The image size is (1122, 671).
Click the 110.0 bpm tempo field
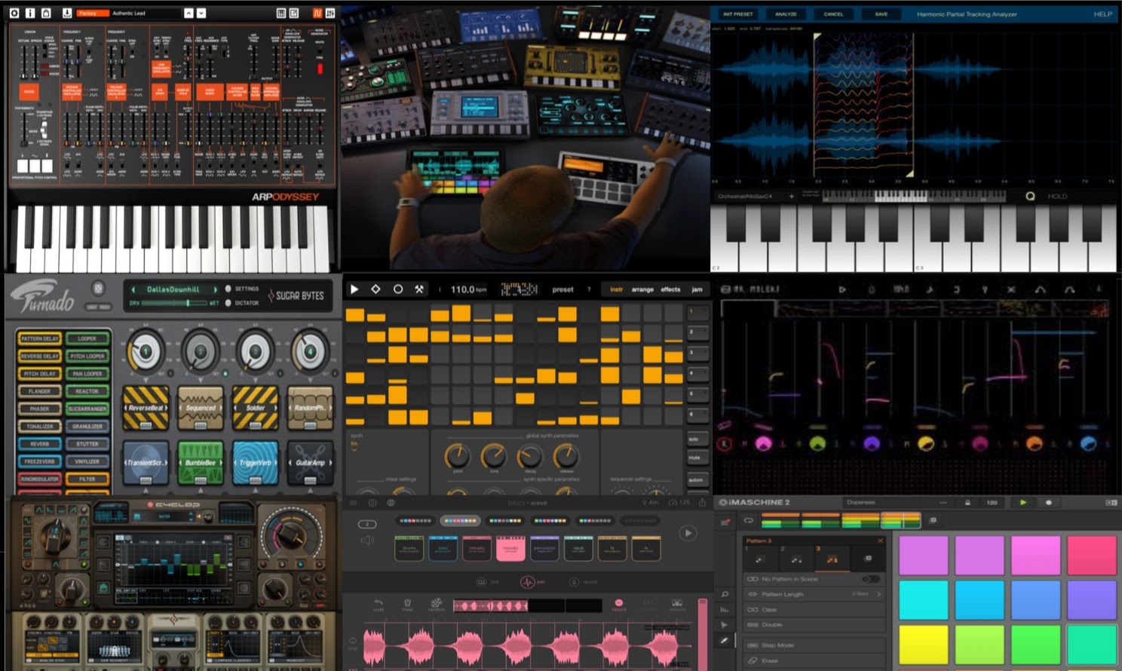point(468,289)
